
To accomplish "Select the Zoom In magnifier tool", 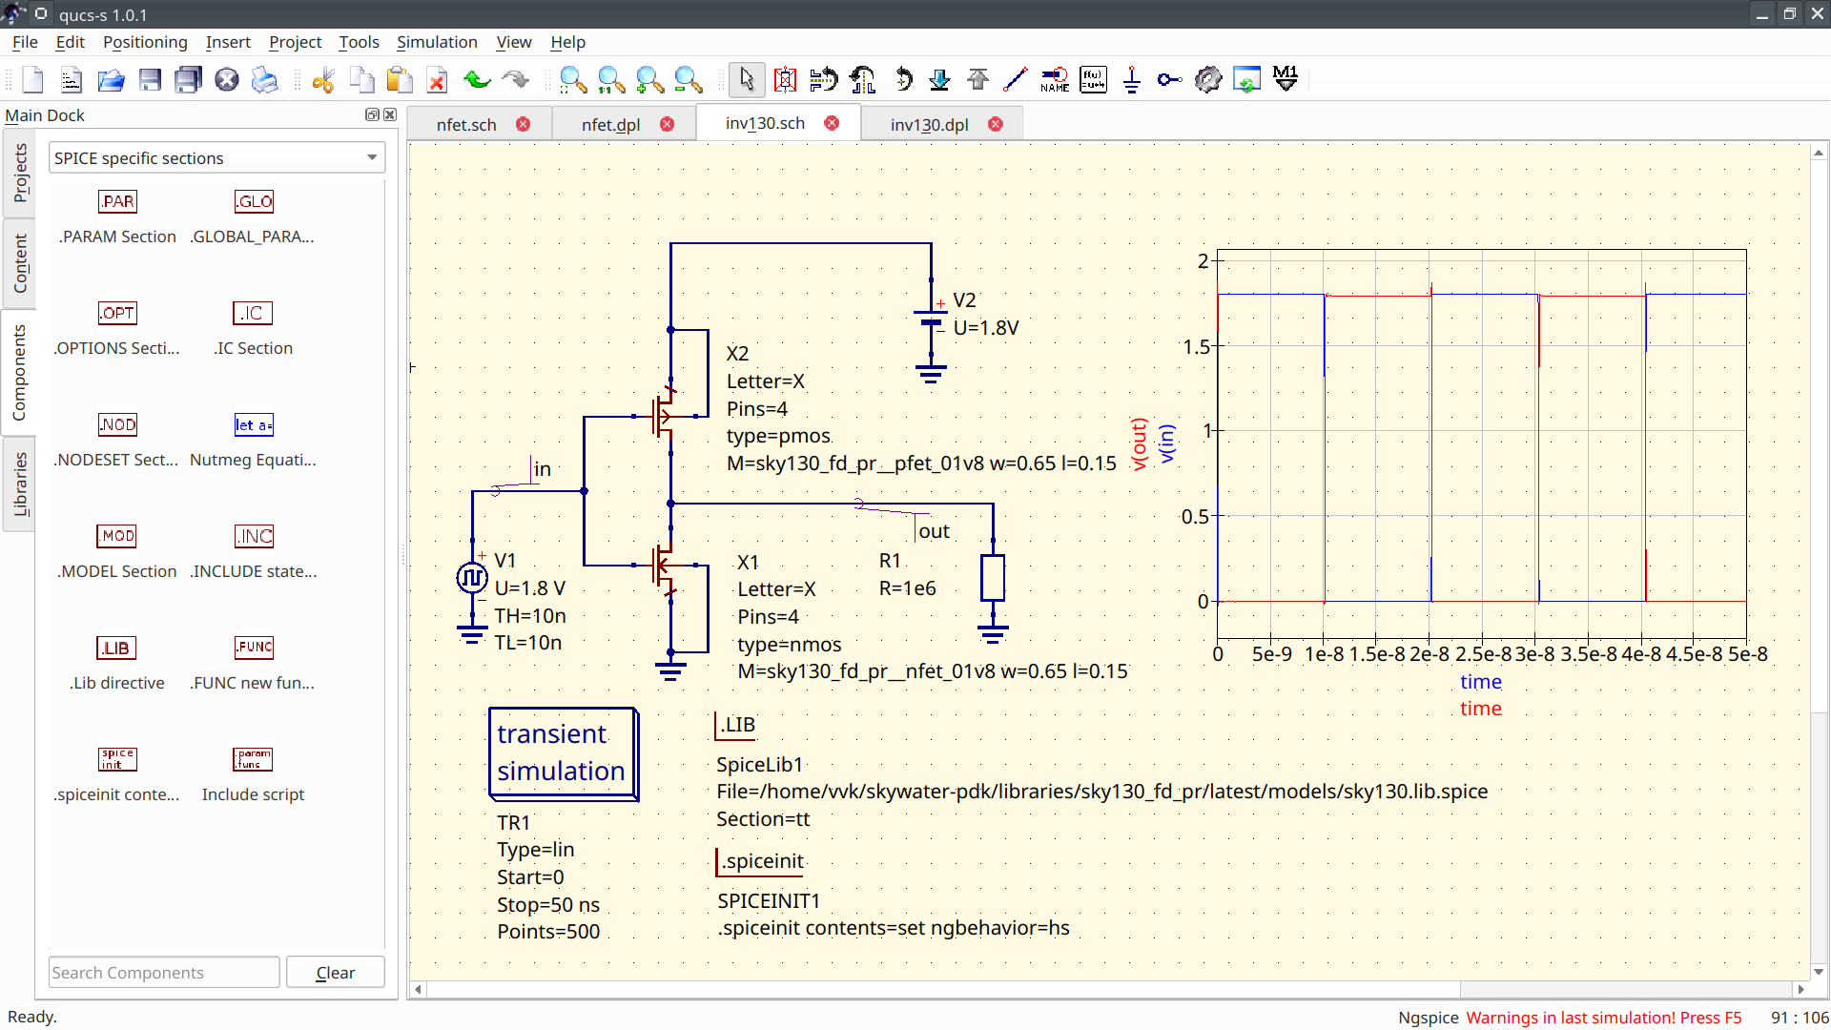I will click(x=649, y=80).
